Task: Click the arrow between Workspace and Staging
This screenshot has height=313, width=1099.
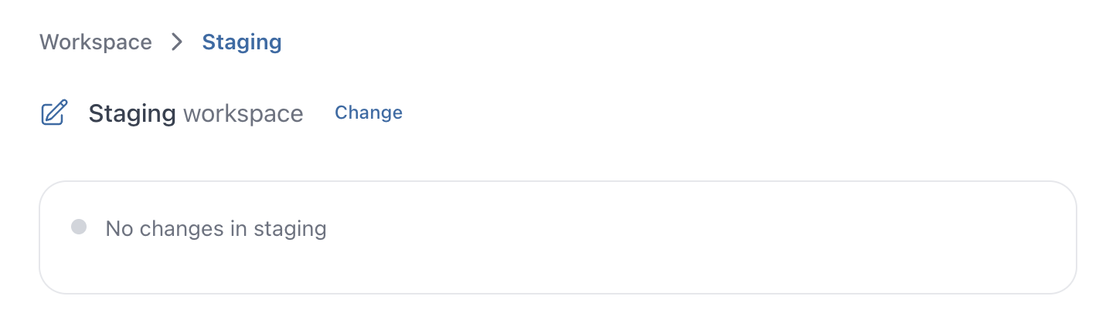Action: pos(177,42)
